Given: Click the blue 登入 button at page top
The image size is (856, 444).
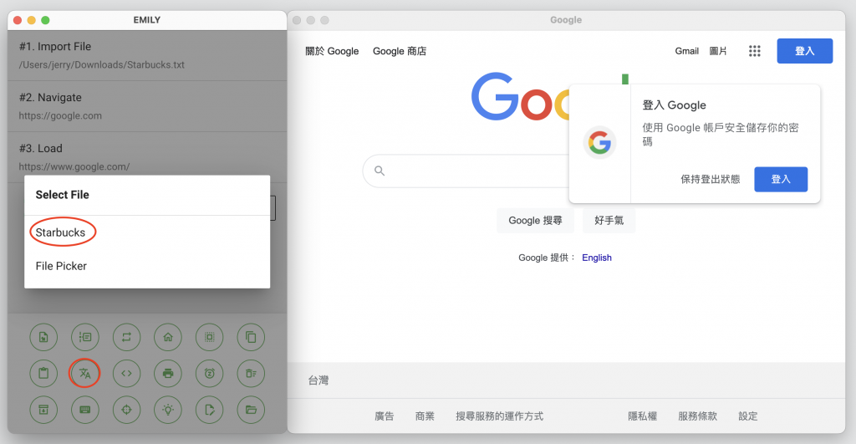Looking at the screenshot, I should [x=805, y=51].
